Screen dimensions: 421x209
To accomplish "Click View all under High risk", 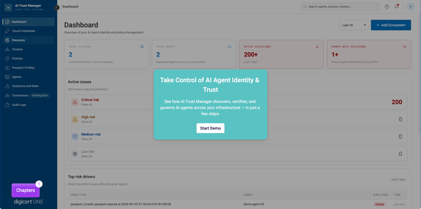I will 86,122.
